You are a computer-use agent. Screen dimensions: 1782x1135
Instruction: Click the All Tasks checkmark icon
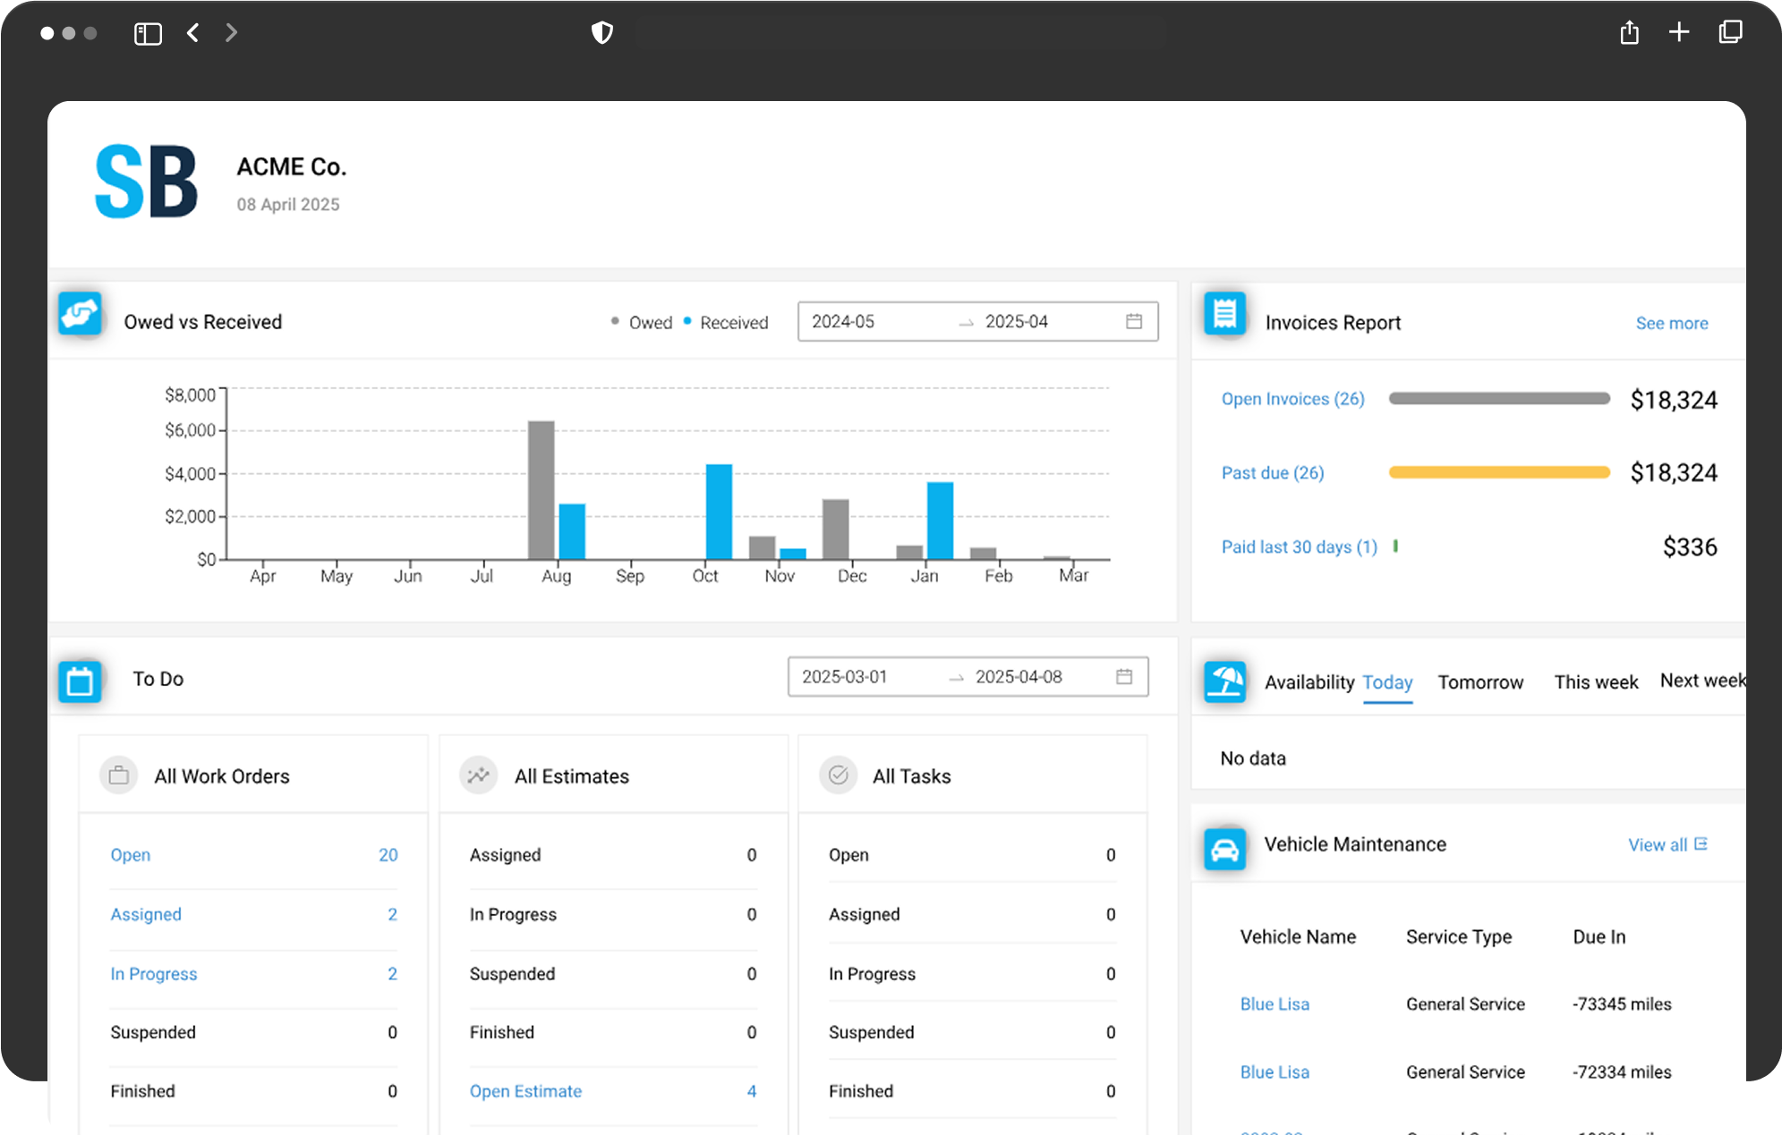pos(838,775)
